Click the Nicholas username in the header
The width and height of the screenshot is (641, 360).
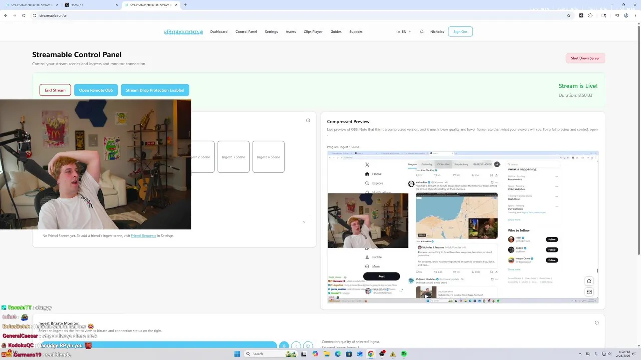point(437,32)
